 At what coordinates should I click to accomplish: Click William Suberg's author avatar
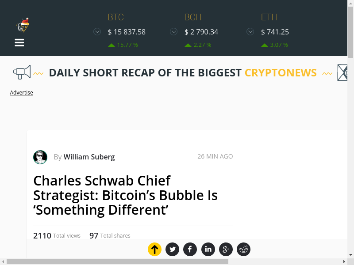[x=40, y=157]
